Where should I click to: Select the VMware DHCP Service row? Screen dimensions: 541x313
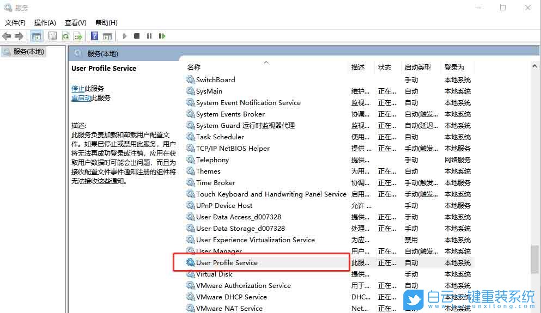330,297
